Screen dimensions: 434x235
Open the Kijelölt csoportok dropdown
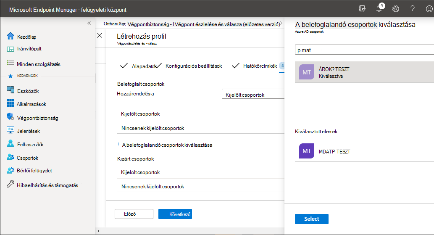tap(253, 94)
